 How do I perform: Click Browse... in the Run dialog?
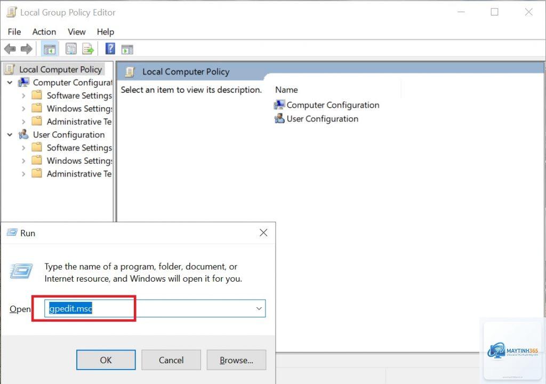236,360
